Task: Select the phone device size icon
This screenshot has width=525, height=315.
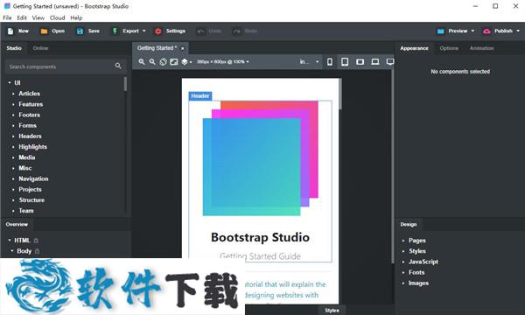Action: 330,62
